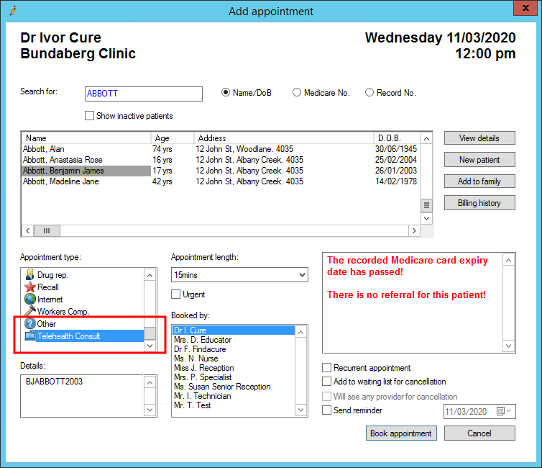Open the Appointment length dropdown
542x468 pixels.
click(x=300, y=275)
